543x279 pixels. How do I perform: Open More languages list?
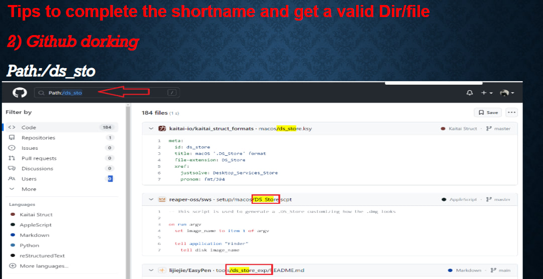tap(44, 266)
